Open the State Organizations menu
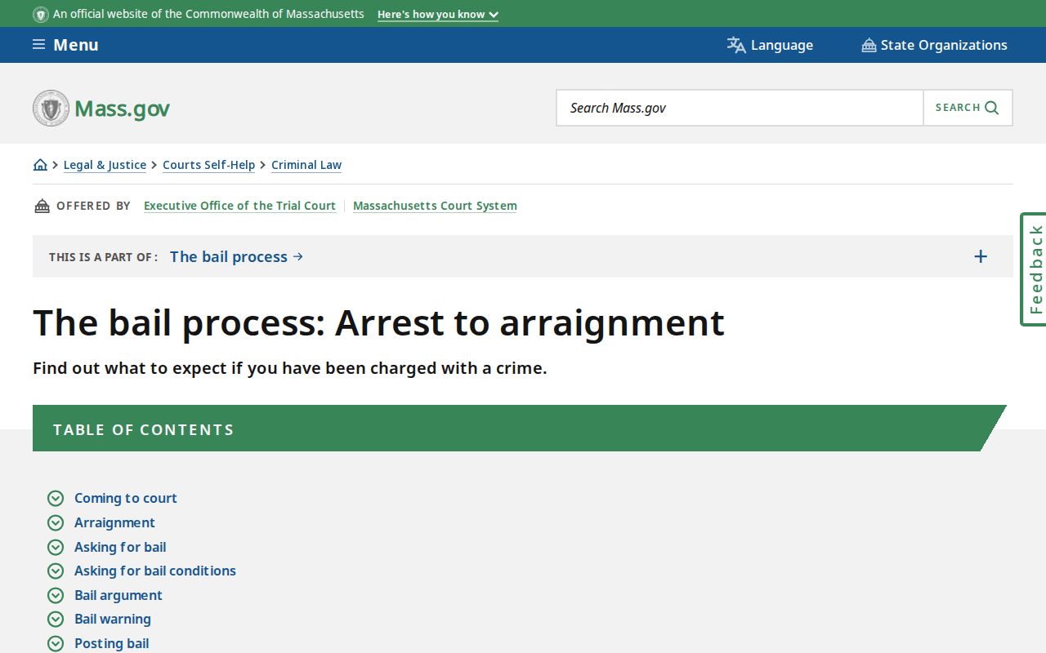The height and width of the screenshot is (653, 1046). (934, 45)
